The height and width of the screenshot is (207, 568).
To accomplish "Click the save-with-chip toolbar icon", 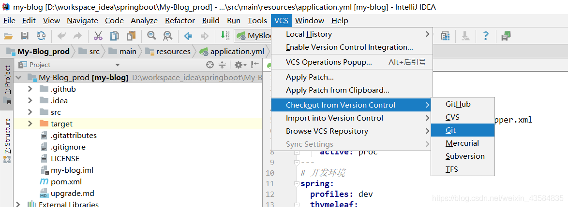I will (506, 36).
